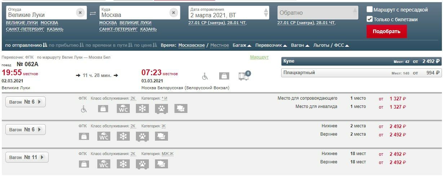Expand the Багаж filter dropdown
This screenshot has height=177, width=443.
[x=242, y=45]
